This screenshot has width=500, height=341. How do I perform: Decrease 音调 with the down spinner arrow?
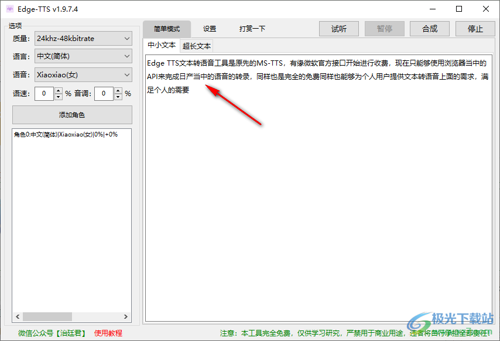[x=118, y=97]
